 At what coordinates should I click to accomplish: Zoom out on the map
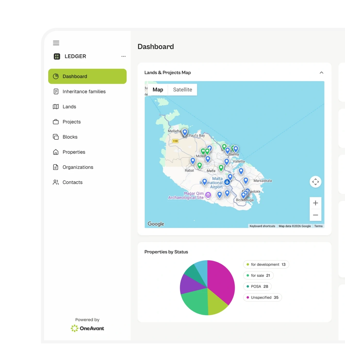315,215
